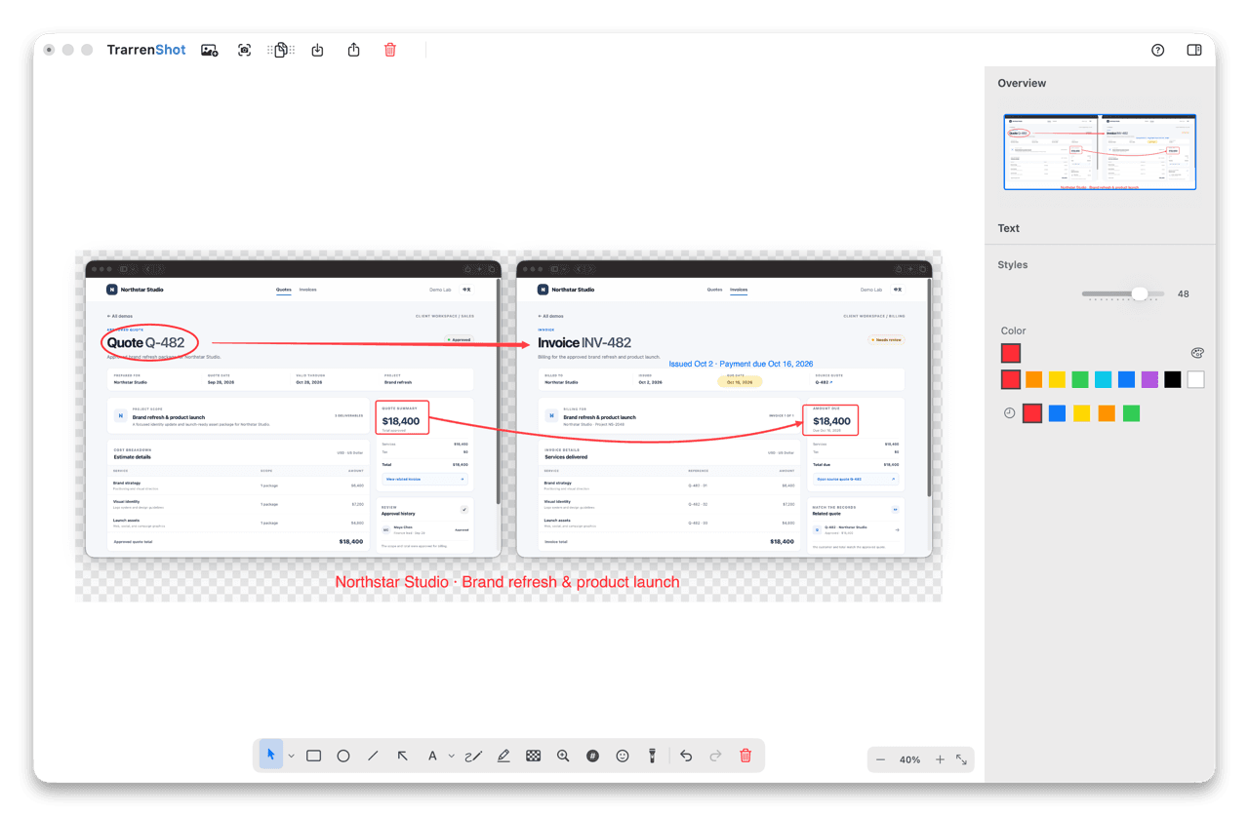Select the rectangle shape tool

click(x=314, y=756)
